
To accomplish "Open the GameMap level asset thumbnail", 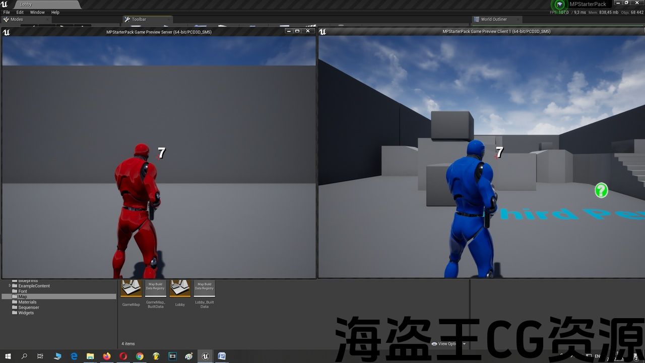I will (x=131, y=289).
